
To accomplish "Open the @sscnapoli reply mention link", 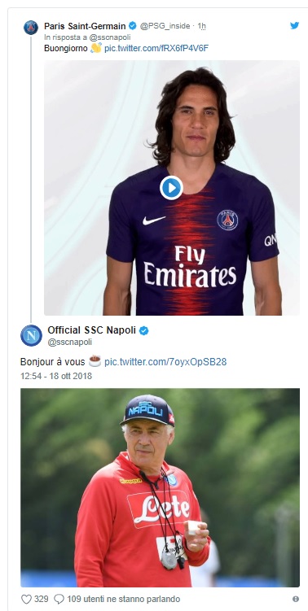I will [110, 37].
